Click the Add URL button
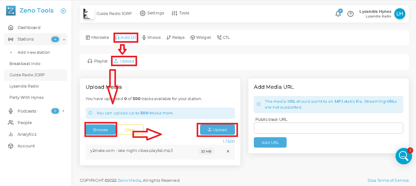 pos(270,143)
